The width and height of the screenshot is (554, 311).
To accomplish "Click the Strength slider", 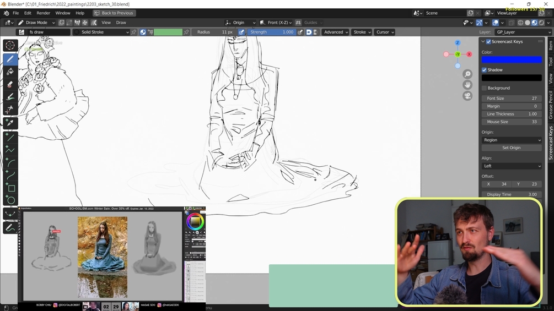I will coord(271,32).
